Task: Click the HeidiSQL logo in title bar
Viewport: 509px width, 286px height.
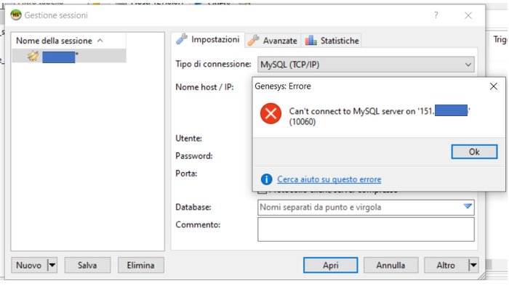Action: pos(15,15)
